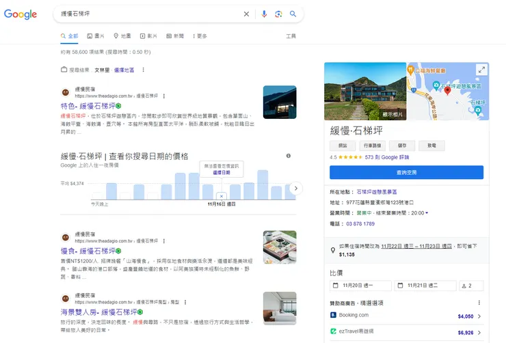Switch to the 影片 videos tab
The height and width of the screenshot is (343, 506).
click(x=148, y=36)
